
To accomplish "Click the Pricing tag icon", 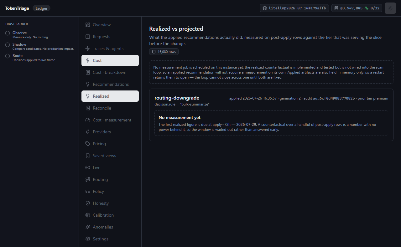I will pyautogui.click(x=88, y=144).
